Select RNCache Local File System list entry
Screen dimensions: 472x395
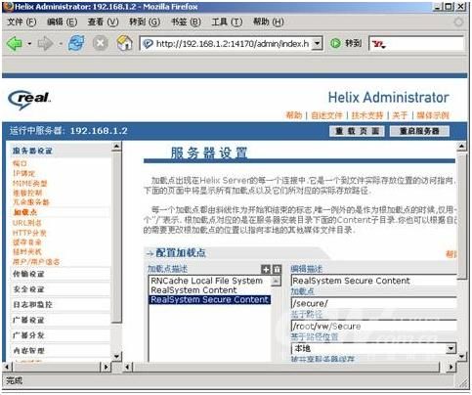pyautogui.click(x=206, y=281)
